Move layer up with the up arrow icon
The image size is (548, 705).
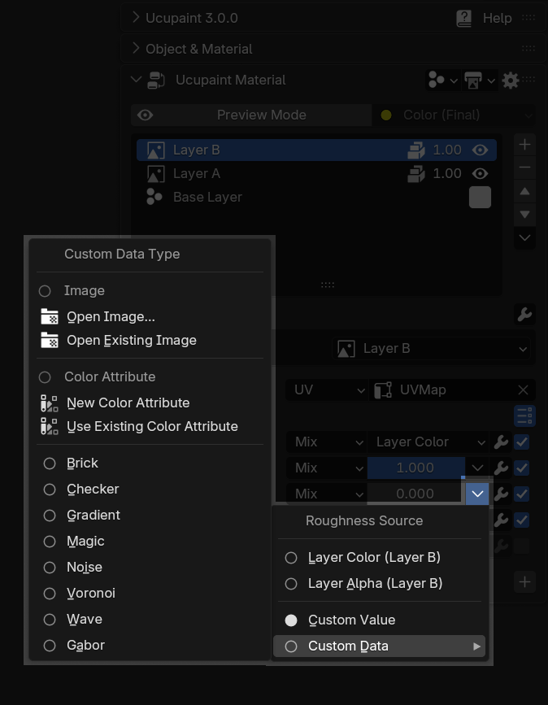524,192
